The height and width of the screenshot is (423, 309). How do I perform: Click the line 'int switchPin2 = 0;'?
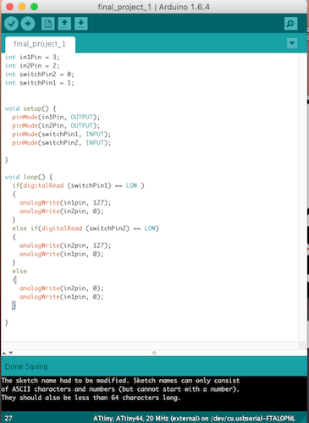(x=40, y=74)
